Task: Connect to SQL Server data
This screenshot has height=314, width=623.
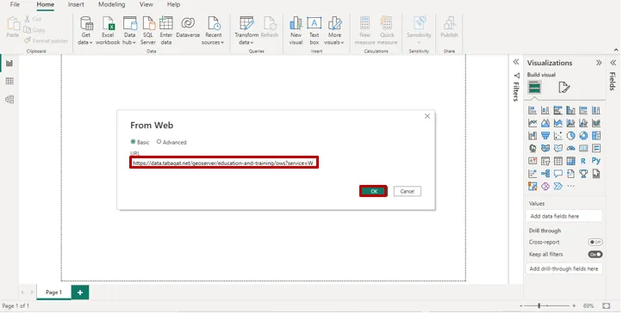Action: point(148,30)
